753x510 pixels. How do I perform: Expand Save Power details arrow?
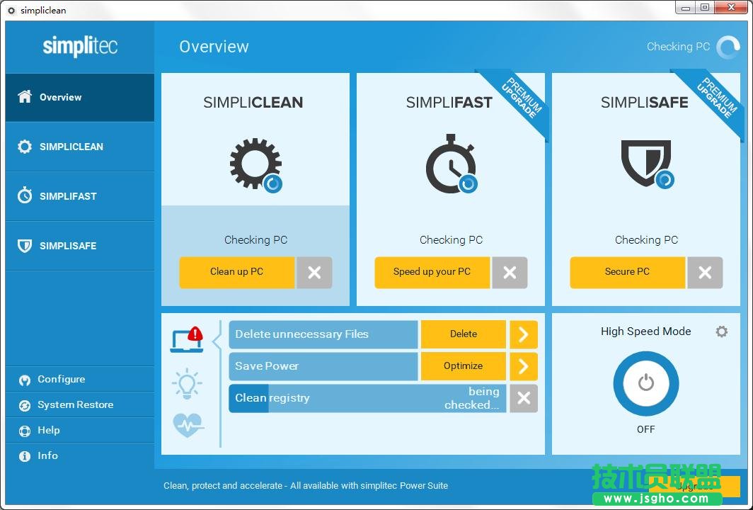click(524, 366)
